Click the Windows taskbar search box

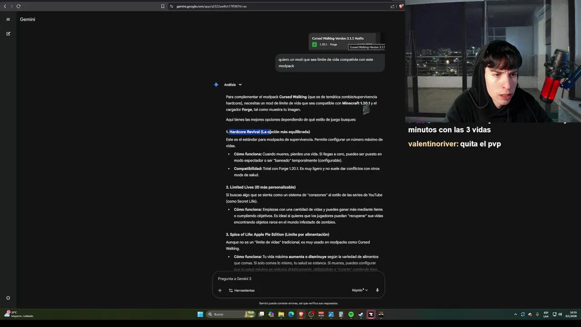(x=231, y=314)
